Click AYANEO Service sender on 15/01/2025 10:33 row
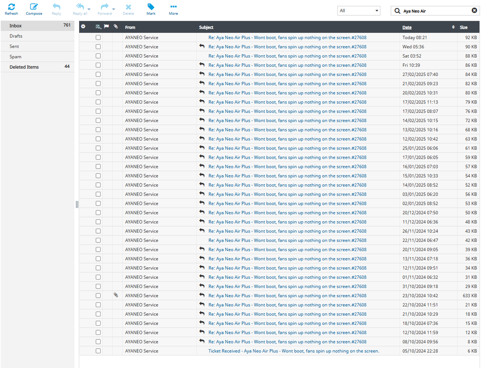This screenshot has width=481, height=368. point(141,176)
